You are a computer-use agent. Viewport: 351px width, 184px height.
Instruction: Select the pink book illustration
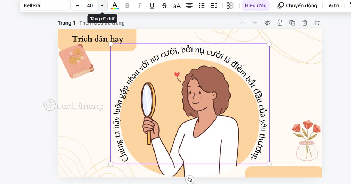[76, 61]
